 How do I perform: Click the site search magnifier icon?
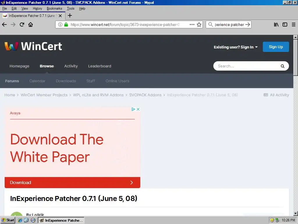click(282, 66)
